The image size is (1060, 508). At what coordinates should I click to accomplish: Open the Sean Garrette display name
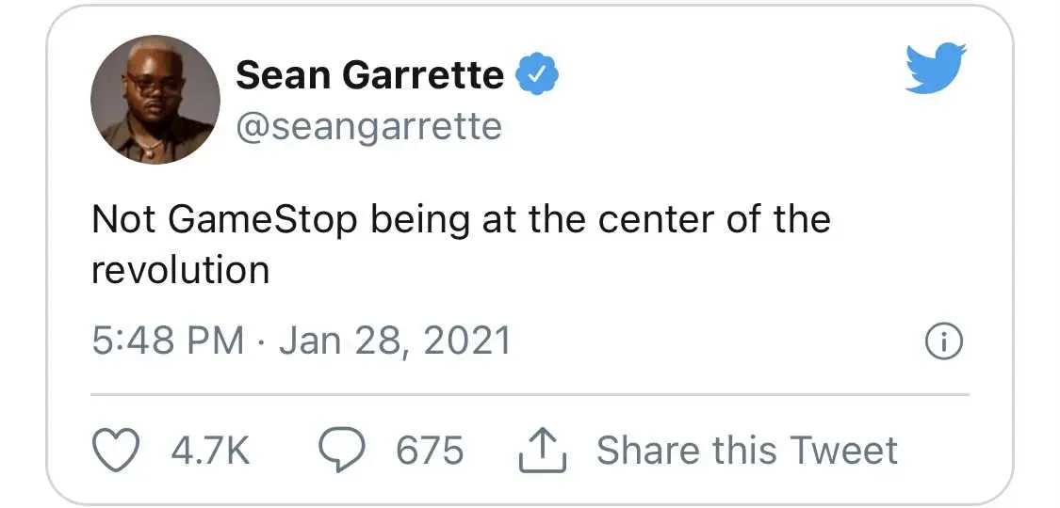tap(369, 74)
